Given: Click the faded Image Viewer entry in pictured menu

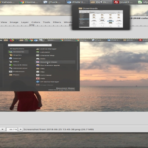Looking at the screenshot, I should [45, 85].
